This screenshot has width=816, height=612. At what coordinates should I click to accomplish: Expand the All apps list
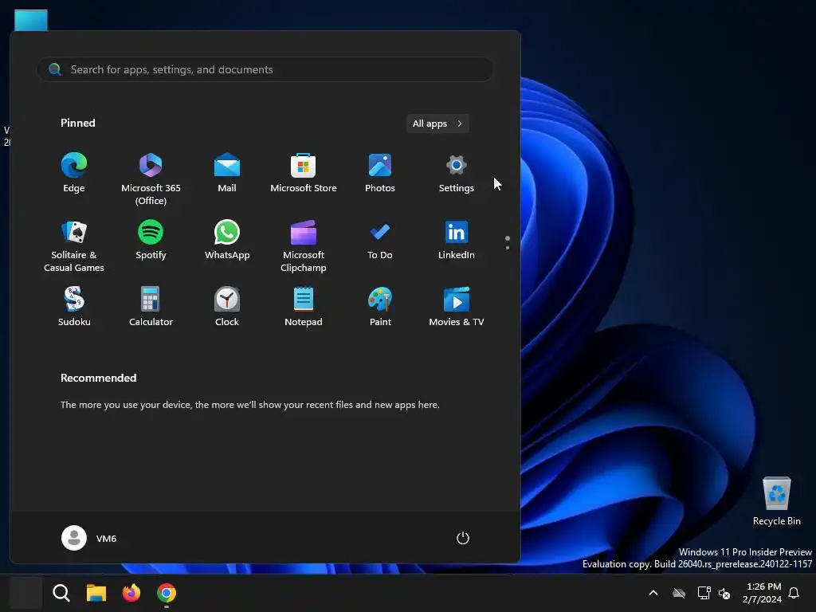pyautogui.click(x=437, y=124)
